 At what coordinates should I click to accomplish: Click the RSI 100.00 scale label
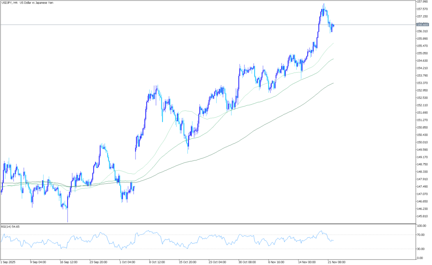(422, 226)
